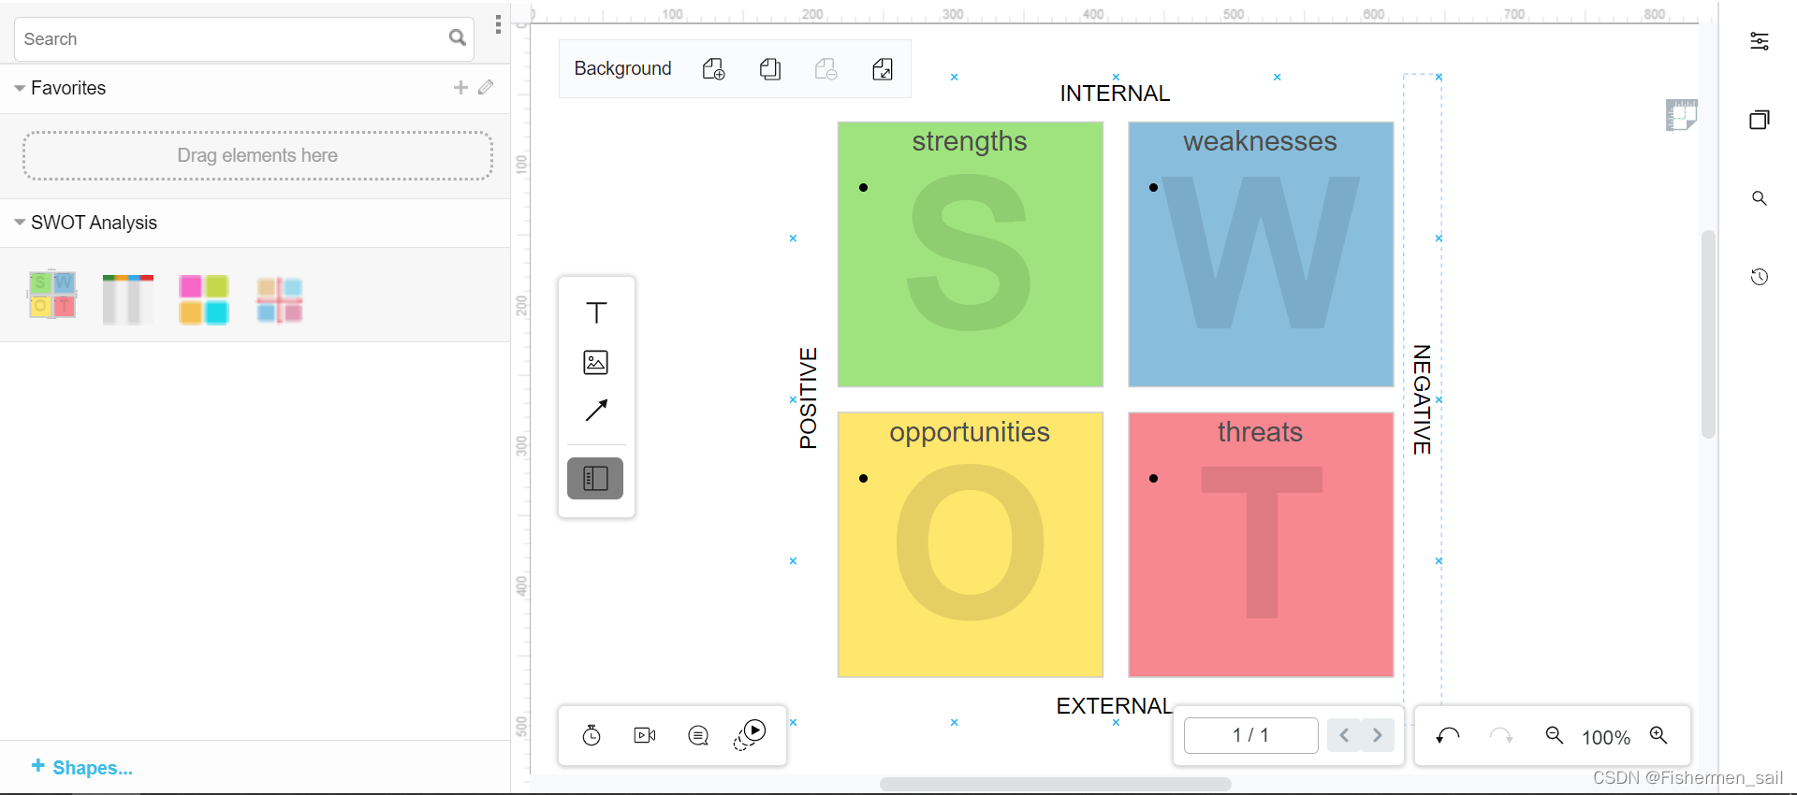This screenshot has height=795, width=1797.
Task: Zoom in on the canvas
Action: (1658, 736)
